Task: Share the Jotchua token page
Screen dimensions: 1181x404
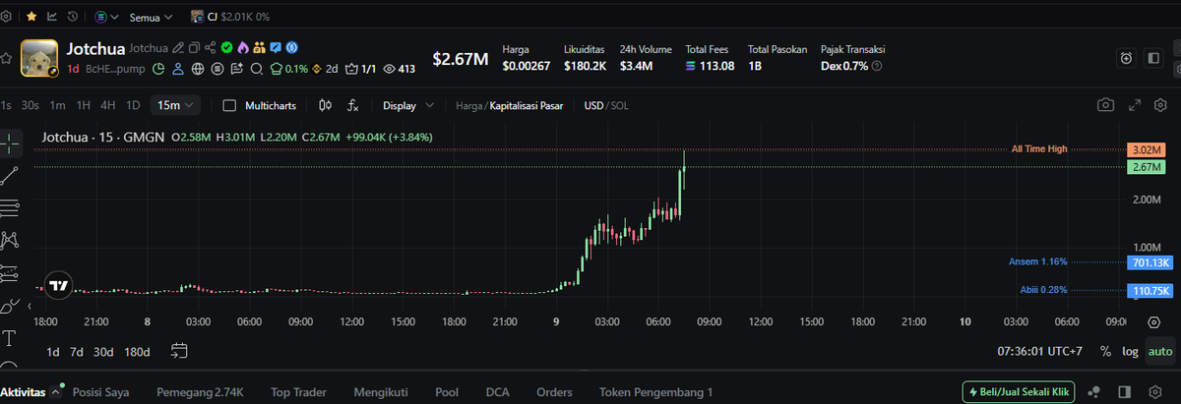Action: 211,47
